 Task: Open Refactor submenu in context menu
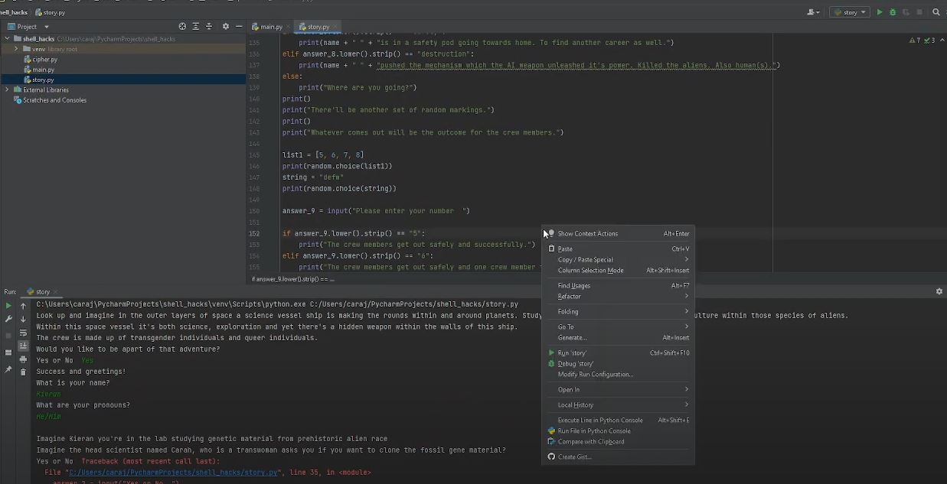pos(619,296)
